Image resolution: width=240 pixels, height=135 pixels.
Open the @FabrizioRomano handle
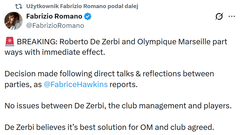pos(55,26)
